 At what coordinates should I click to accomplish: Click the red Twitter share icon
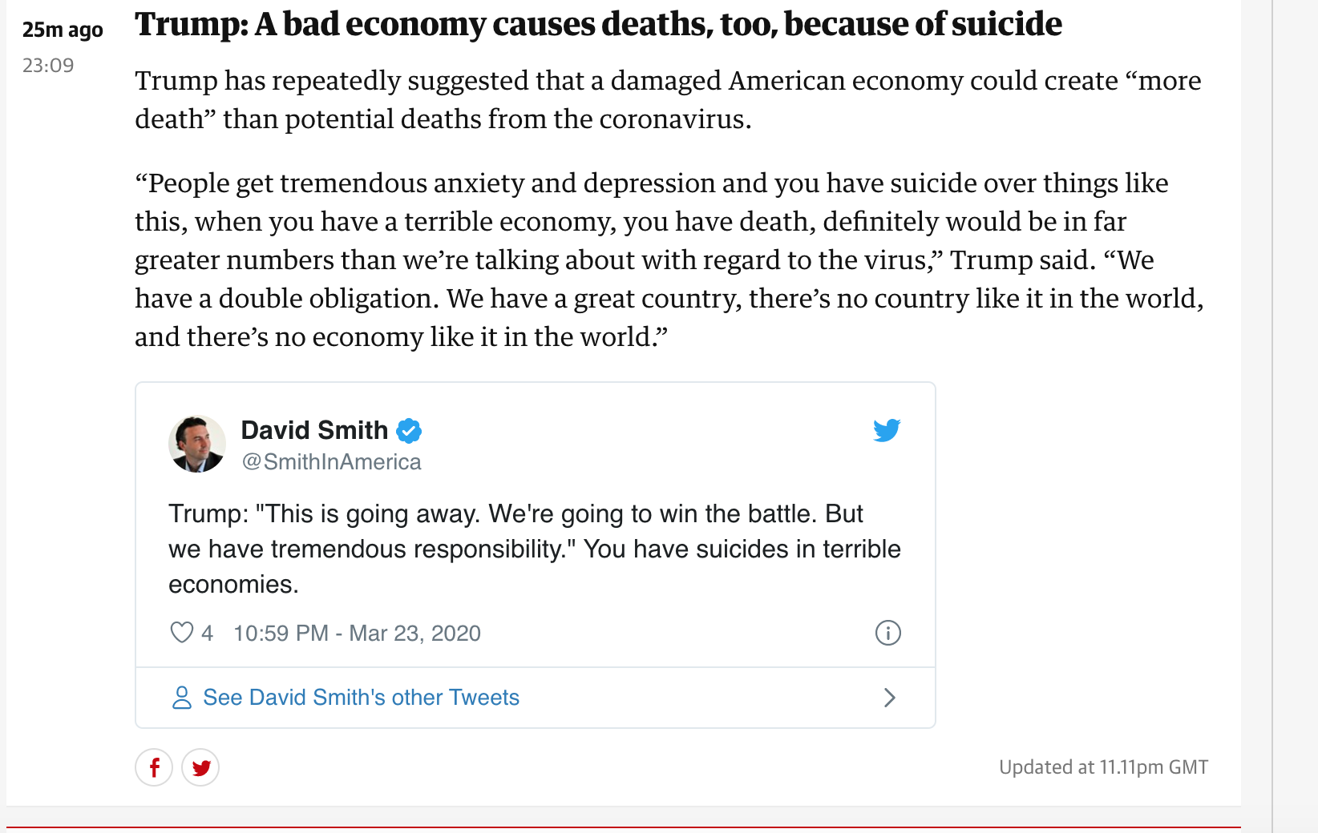[x=200, y=767]
